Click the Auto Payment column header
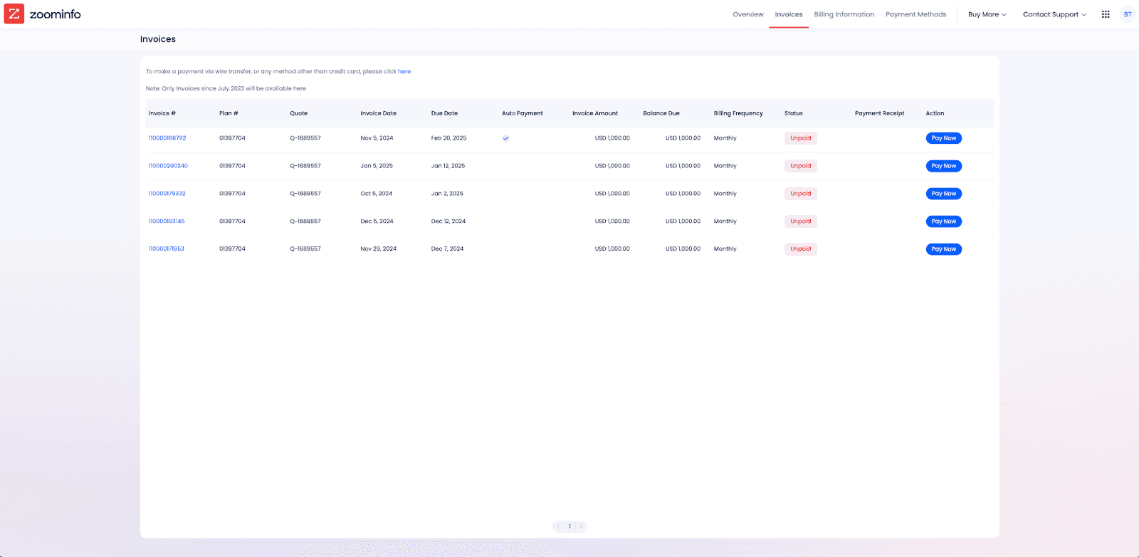 (523, 113)
